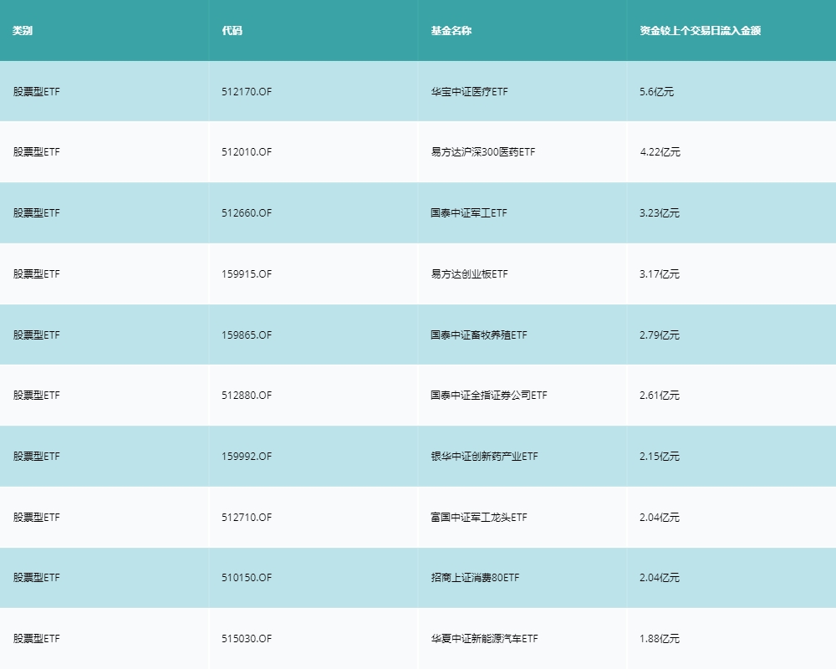This screenshot has height=669, width=836.
Task: Select the fund name 易方达沪深300医药ETF
Action: [482, 152]
